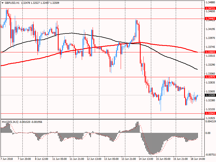Click the right handle of the 1.33603 line
Screen dimensions: 216x162
pyautogui.click(x=204, y=52)
